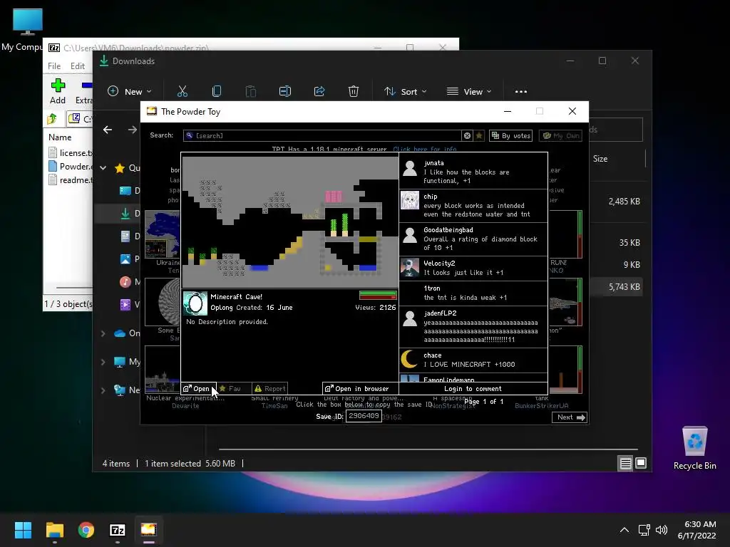
Task: Open See more ellipsis menu in Downloads
Action: click(x=521, y=92)
